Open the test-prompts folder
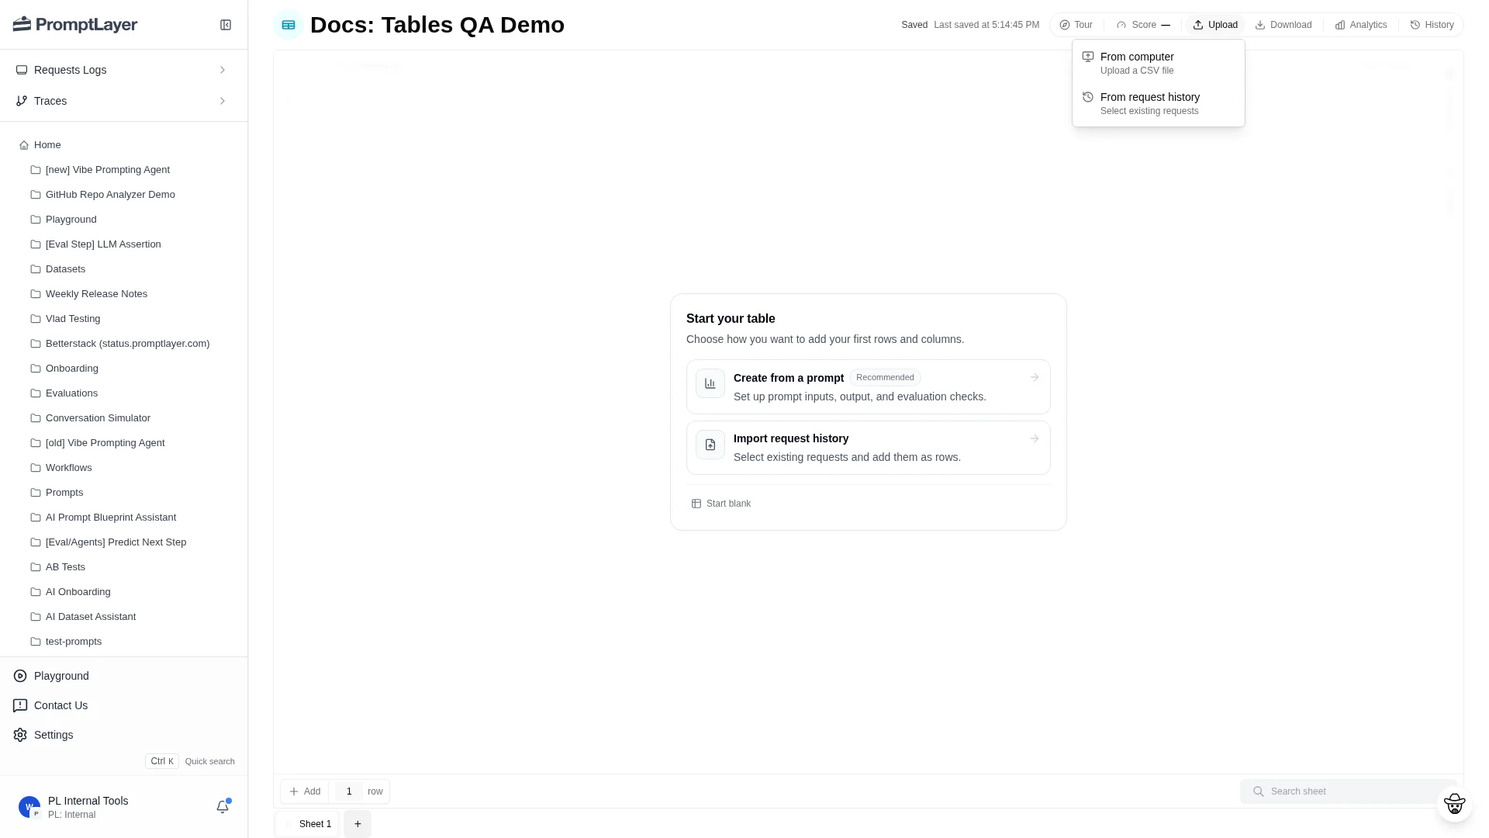 coord(74,642)
